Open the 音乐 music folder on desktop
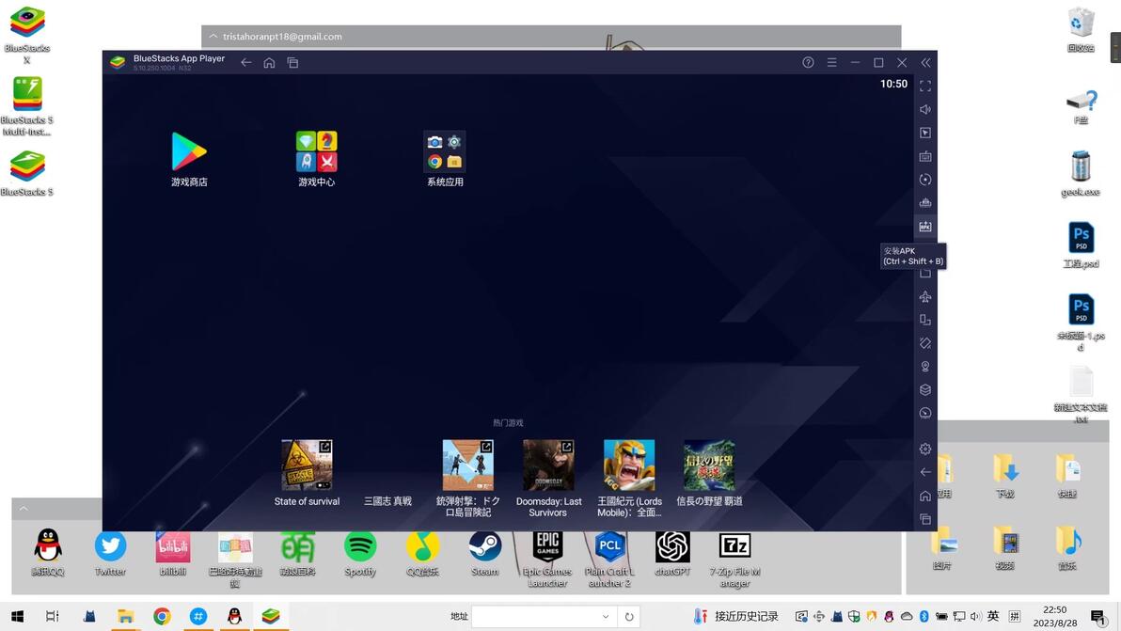The height and width of the screenshot is (631, 1121). tap(1068, 548)
